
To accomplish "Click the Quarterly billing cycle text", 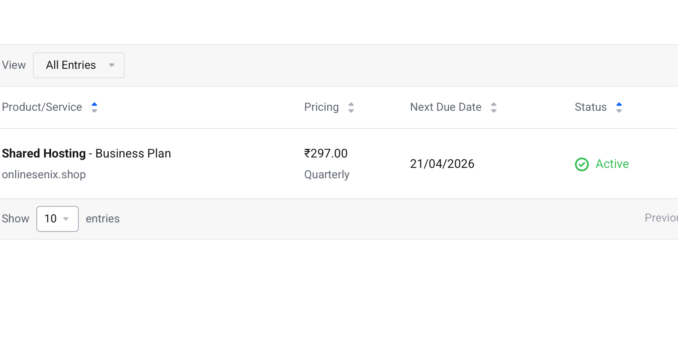I will (327, 175).
